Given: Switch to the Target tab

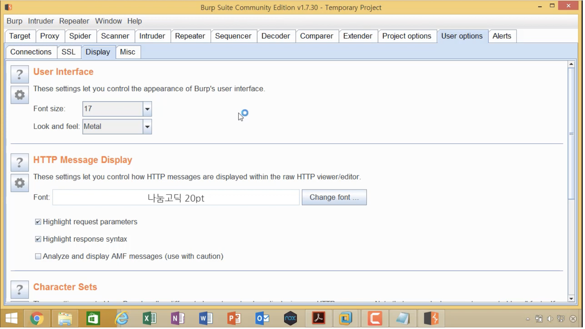Looking at the screenshot, I should (x=20, y=36).
